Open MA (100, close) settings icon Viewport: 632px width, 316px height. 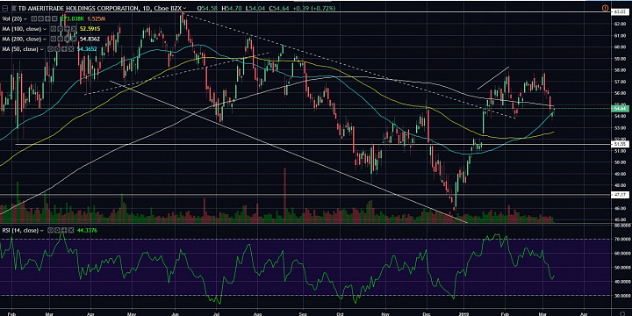pos(60,29)
